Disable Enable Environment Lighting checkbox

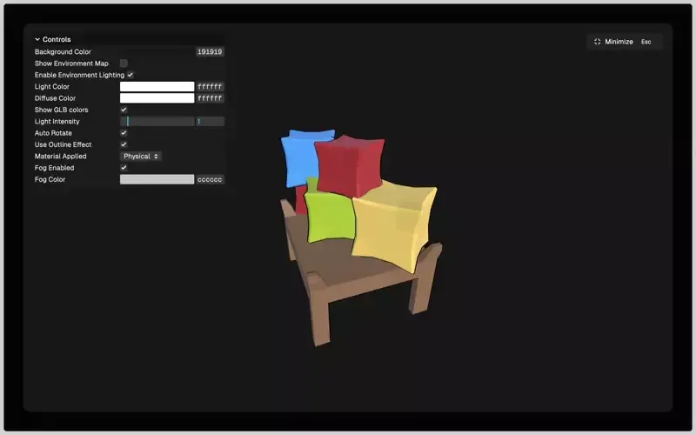tap(130, 75)
